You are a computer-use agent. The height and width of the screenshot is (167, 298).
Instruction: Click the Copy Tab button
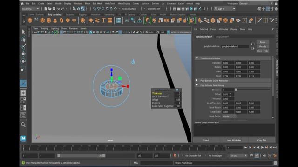pyautogui.click(x=262, y=140)
